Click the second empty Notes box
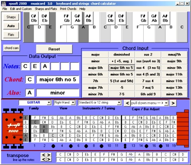 (x=65, y=66)
